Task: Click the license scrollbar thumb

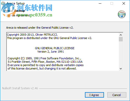Action: pyautogui.click(x=121, y=39)
